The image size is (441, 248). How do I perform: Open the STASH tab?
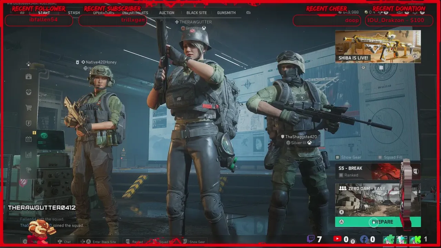coord(74,13)
